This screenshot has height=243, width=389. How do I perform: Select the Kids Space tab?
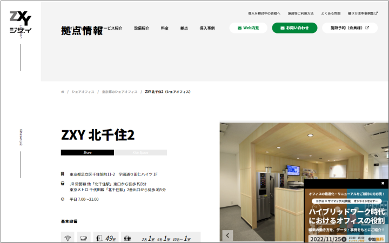click(140, 152)
